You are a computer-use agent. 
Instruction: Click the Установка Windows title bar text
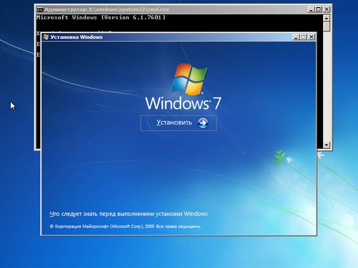click(76, 37)
